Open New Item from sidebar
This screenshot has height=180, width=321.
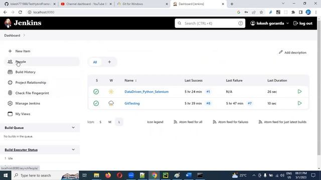pos(23,51)
